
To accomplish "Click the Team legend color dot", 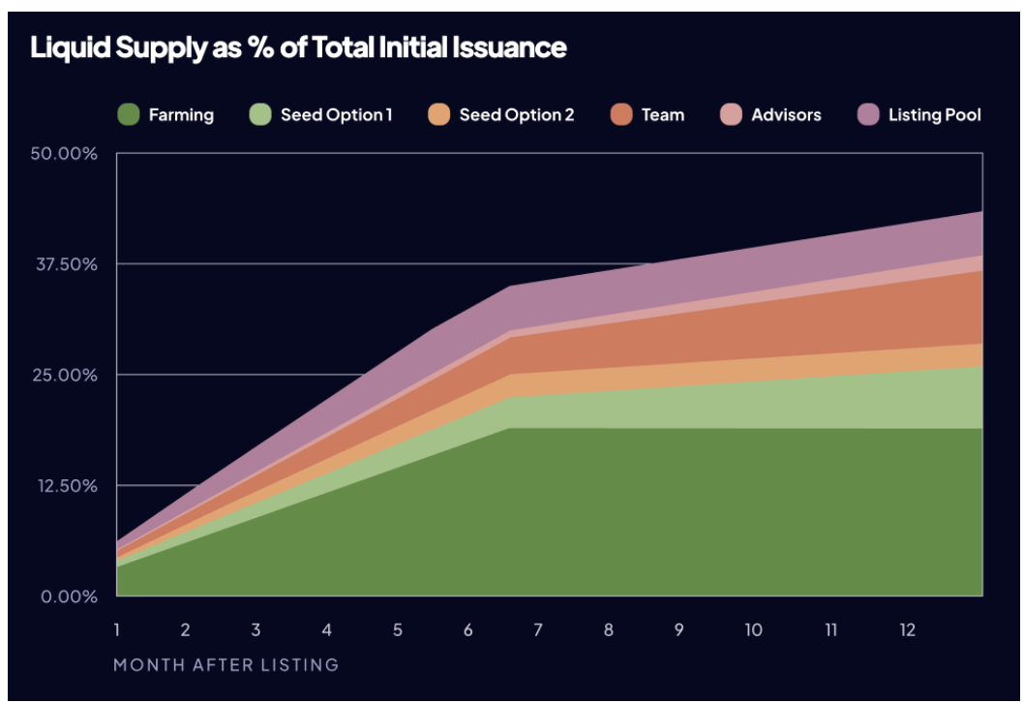I will tap(621, 114).
